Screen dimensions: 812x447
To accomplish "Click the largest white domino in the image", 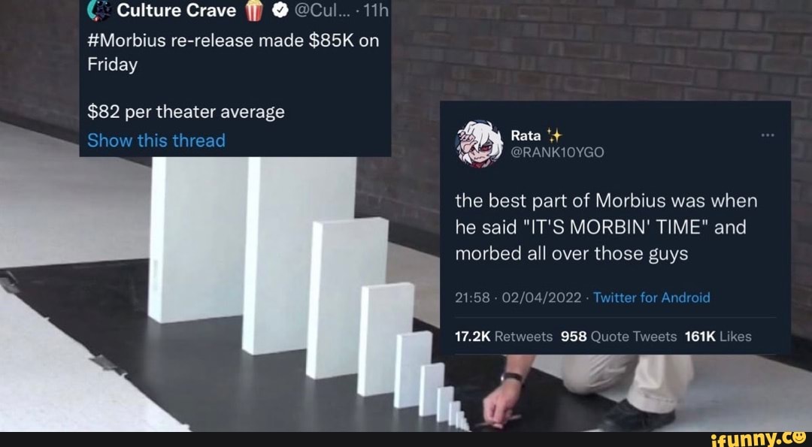I will [x=298, y=255].
